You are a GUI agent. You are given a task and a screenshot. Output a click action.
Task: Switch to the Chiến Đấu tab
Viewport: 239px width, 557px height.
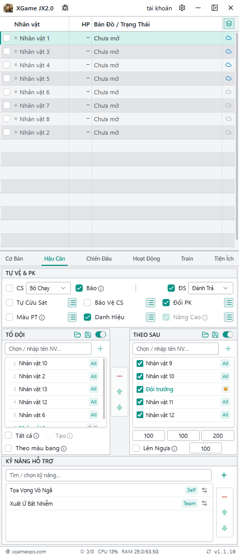(99, 259)
